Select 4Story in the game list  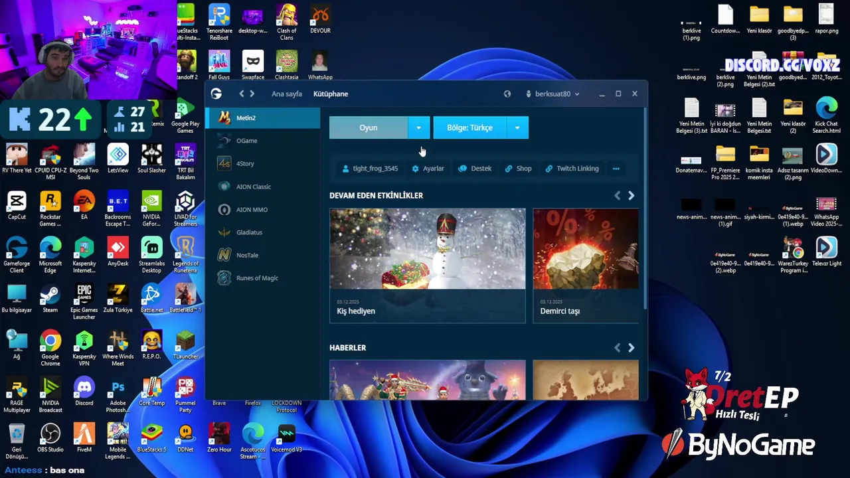[x=263, y=163]
